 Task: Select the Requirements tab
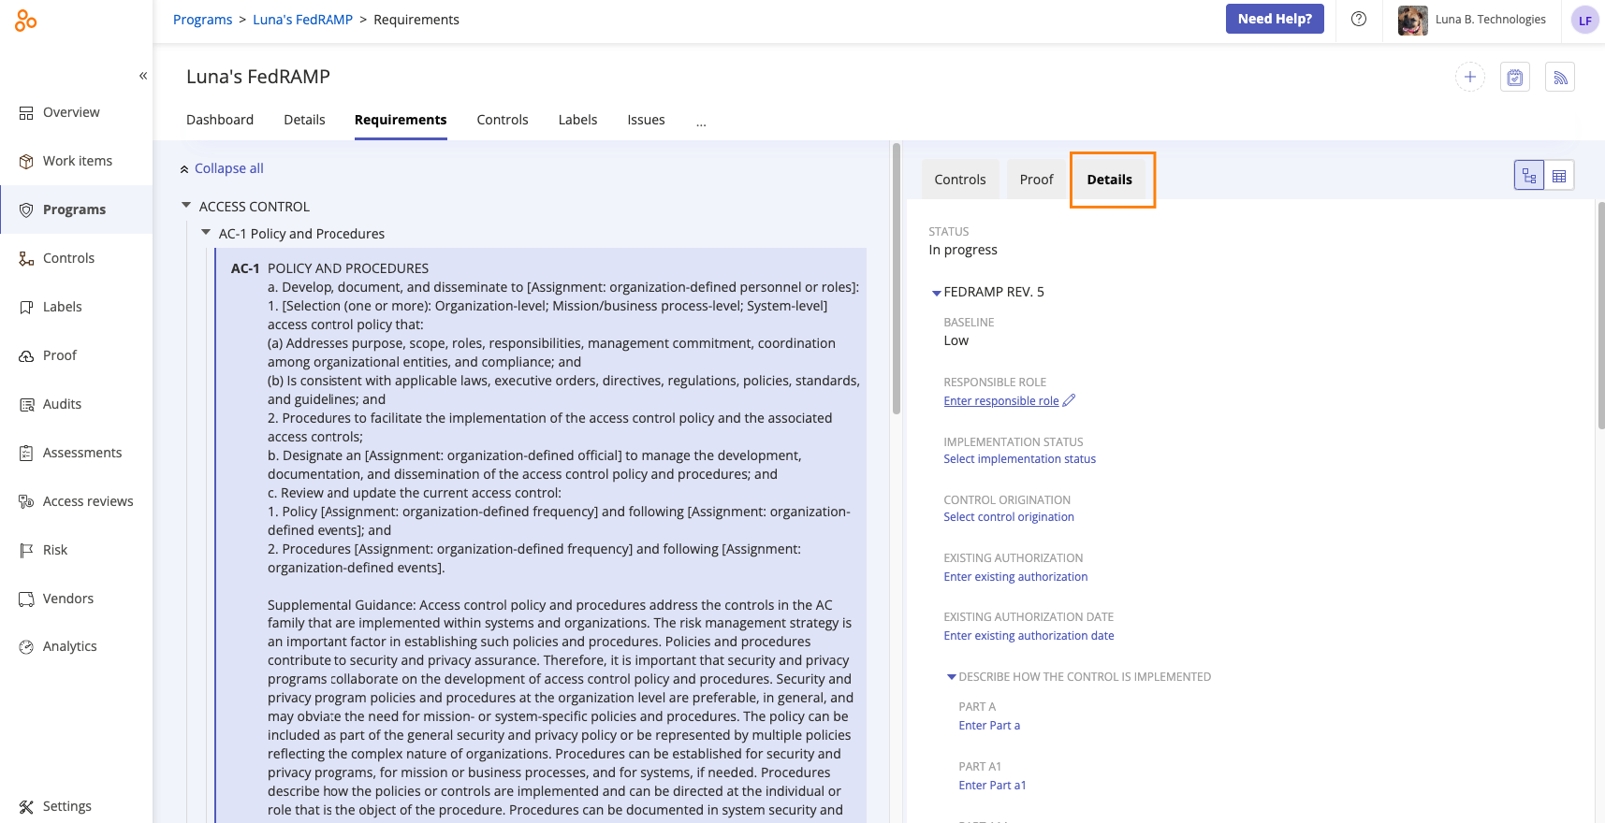[x=401, y=120]
